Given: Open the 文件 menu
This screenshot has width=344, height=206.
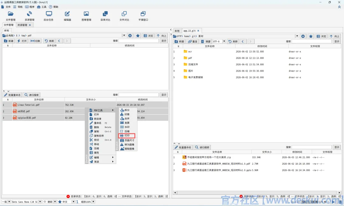Looking at the screenshot, I should [6, 7].
